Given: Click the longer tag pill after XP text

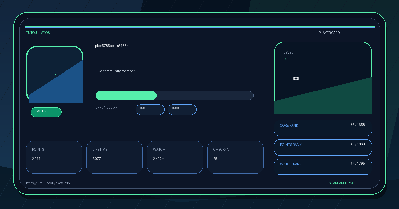Looking at the screenshot, I should tap(182, 110).
